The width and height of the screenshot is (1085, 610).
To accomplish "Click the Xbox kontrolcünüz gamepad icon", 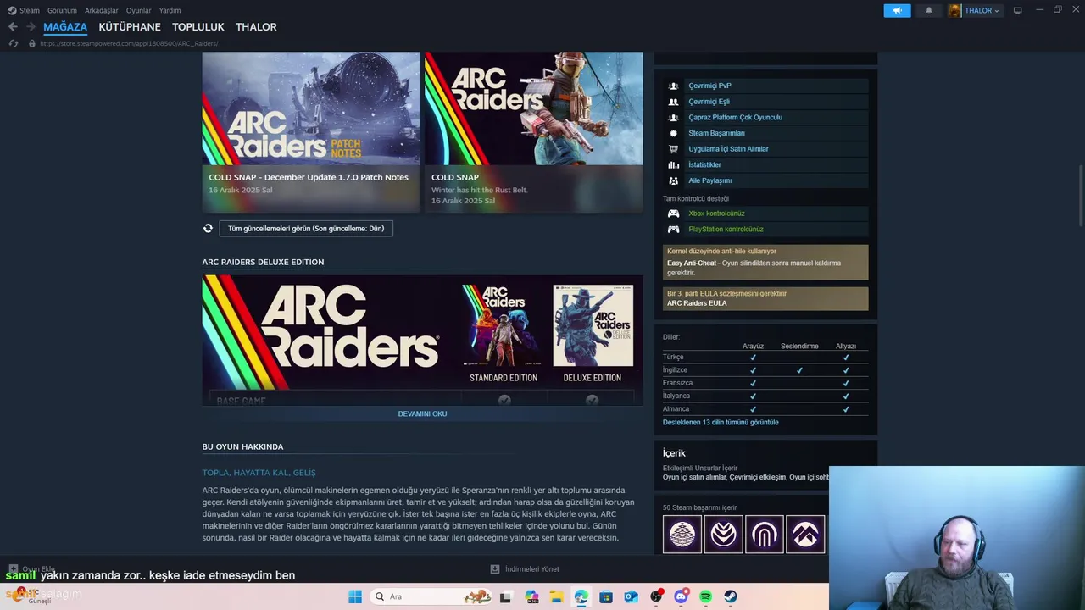I will pos(673,213).
